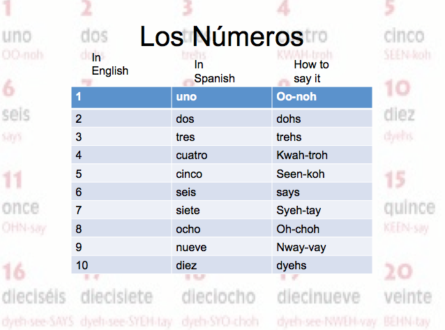
Task: Click the "Nway-vay" pronunciation cell
Action: pyautogui.click(x=301, y=247)
